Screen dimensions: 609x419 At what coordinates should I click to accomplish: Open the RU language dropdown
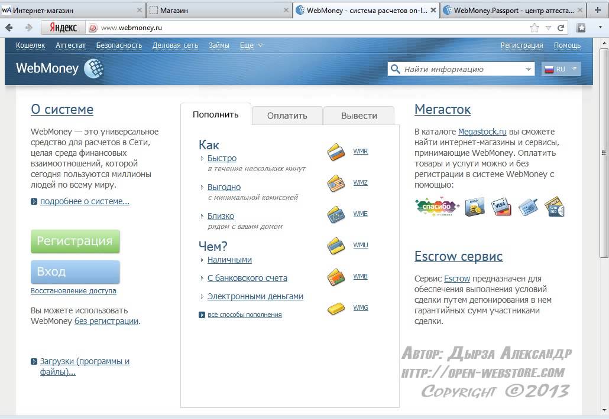coord(561,69)
